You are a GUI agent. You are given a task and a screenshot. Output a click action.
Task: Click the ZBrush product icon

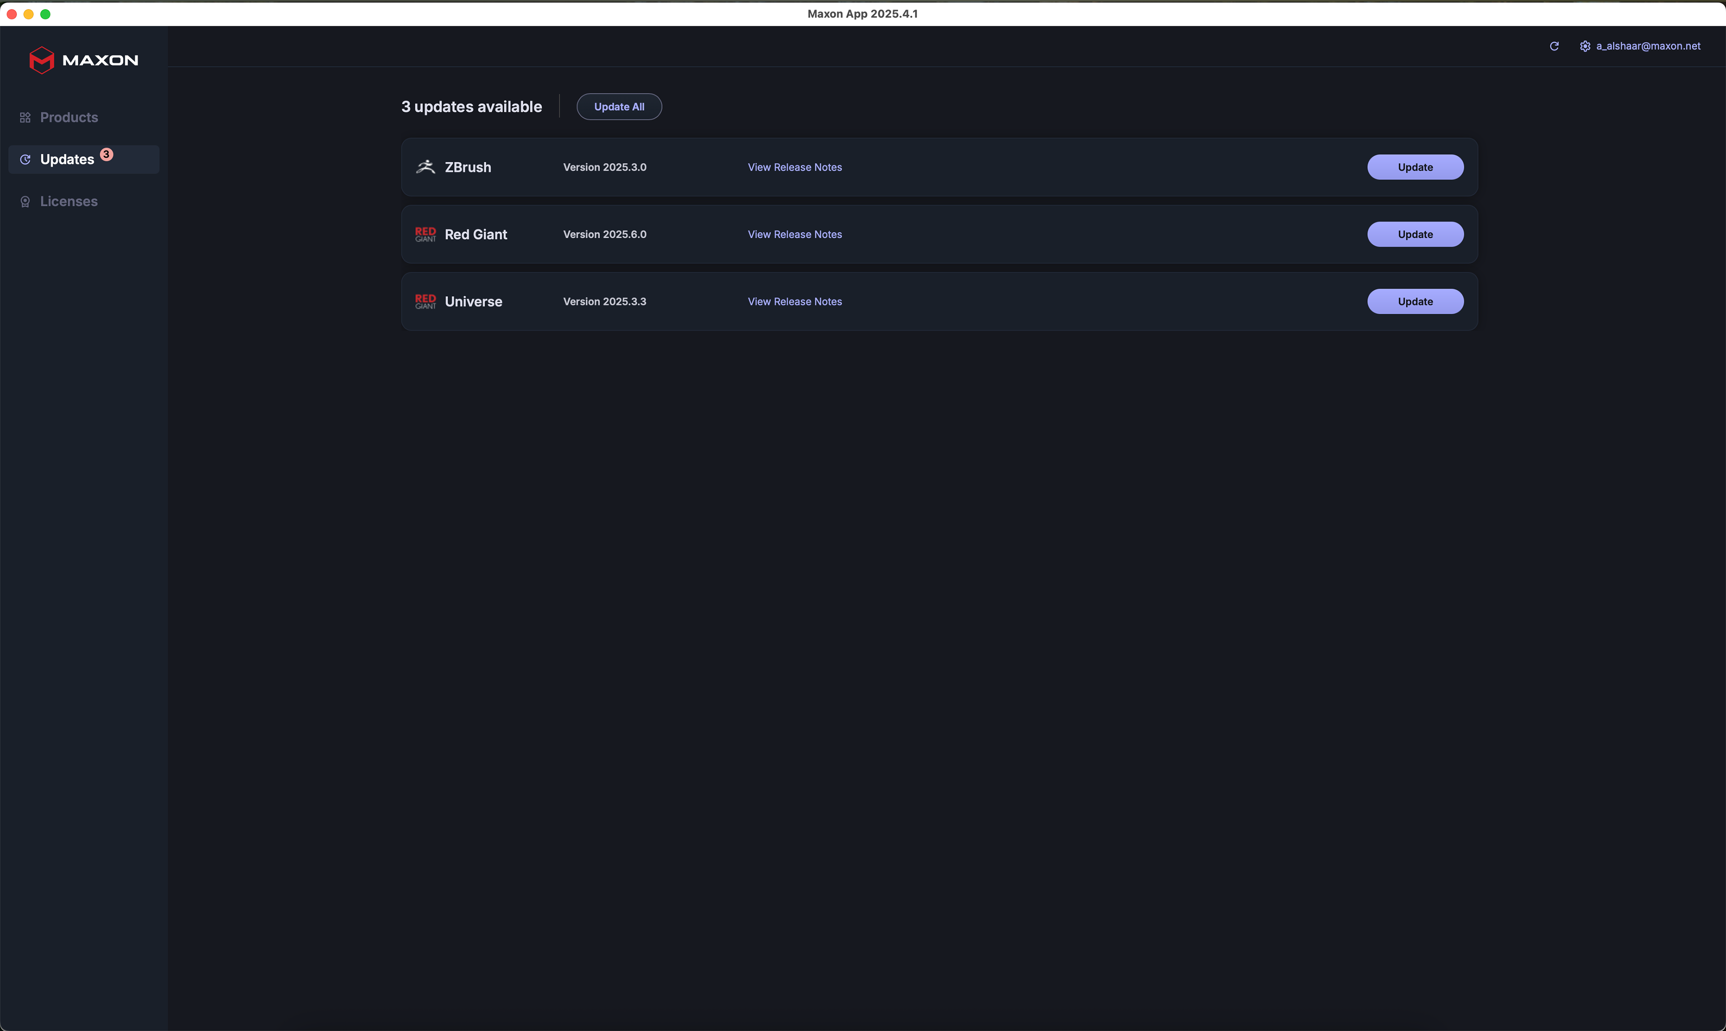click(425, 167)
